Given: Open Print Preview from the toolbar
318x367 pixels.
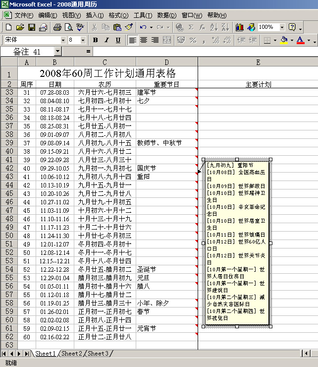Looking at the screenshot, I should [x=69, y=27].
